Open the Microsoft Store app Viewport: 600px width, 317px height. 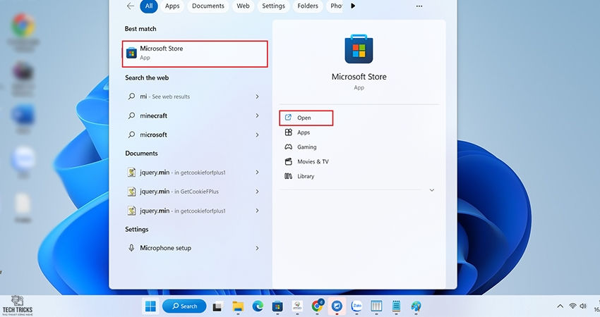coord(306,118)
